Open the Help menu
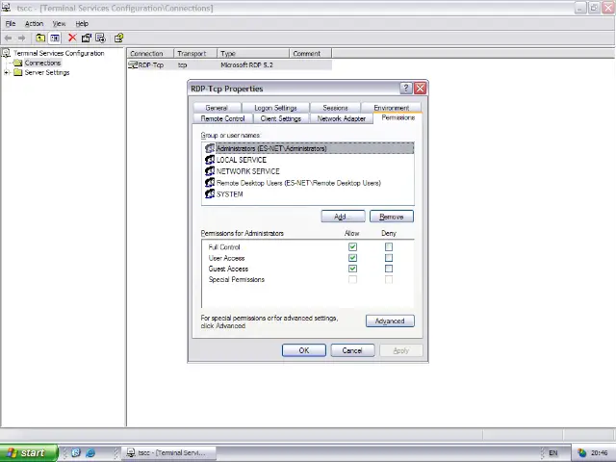This screenshot has height=462, width=616. click(82, 23)
